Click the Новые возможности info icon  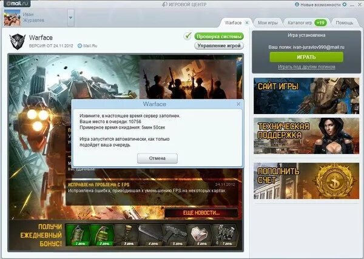point(297,4)
